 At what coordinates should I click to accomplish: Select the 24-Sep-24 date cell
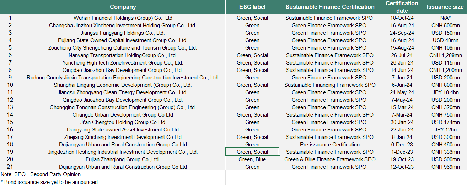click(x=402, y=33)
